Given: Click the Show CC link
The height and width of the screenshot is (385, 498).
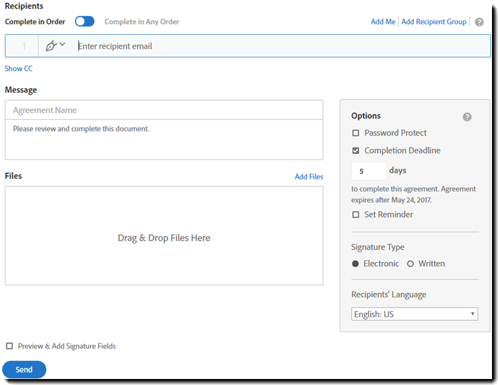Looking at the screenshot, I should [x=19, y=69].
